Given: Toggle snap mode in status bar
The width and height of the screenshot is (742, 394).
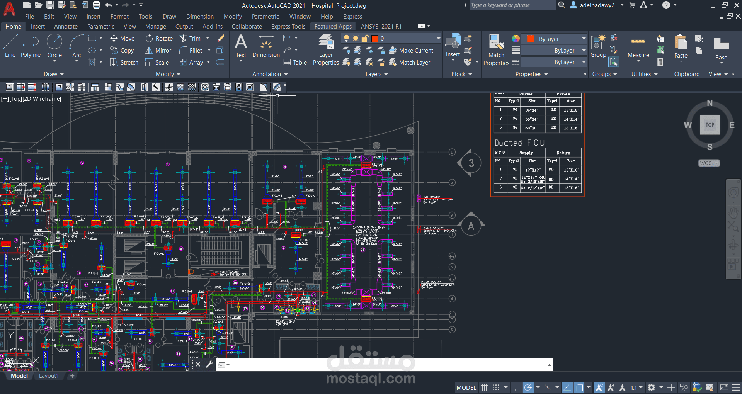Looking at the screenshot, I should coord(496,387).
